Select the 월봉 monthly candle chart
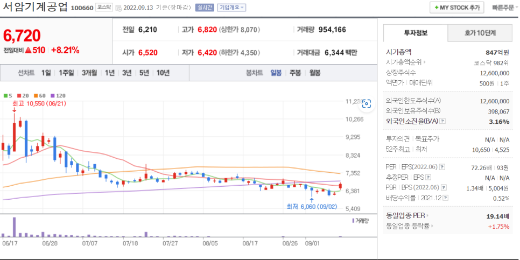 (315, 73)
